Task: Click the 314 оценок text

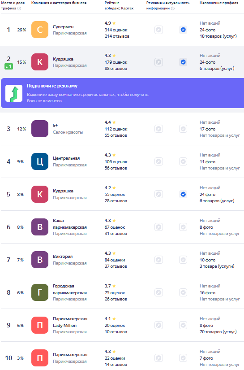Action: click(x=116, y=30)
